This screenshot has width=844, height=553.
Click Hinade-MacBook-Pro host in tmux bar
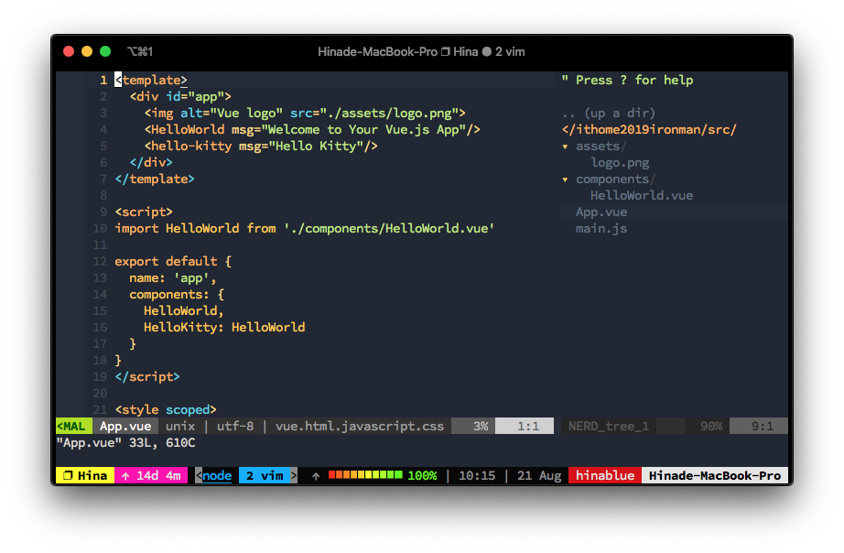715,475
